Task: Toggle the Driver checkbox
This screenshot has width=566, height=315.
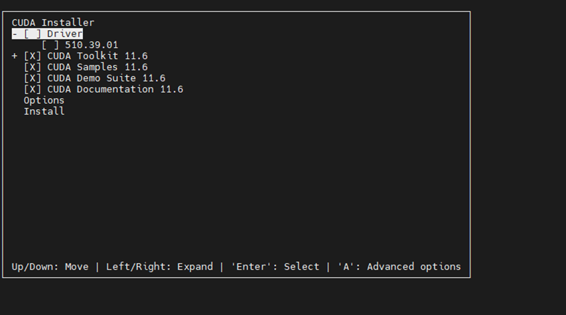Action: pos(33,34)
